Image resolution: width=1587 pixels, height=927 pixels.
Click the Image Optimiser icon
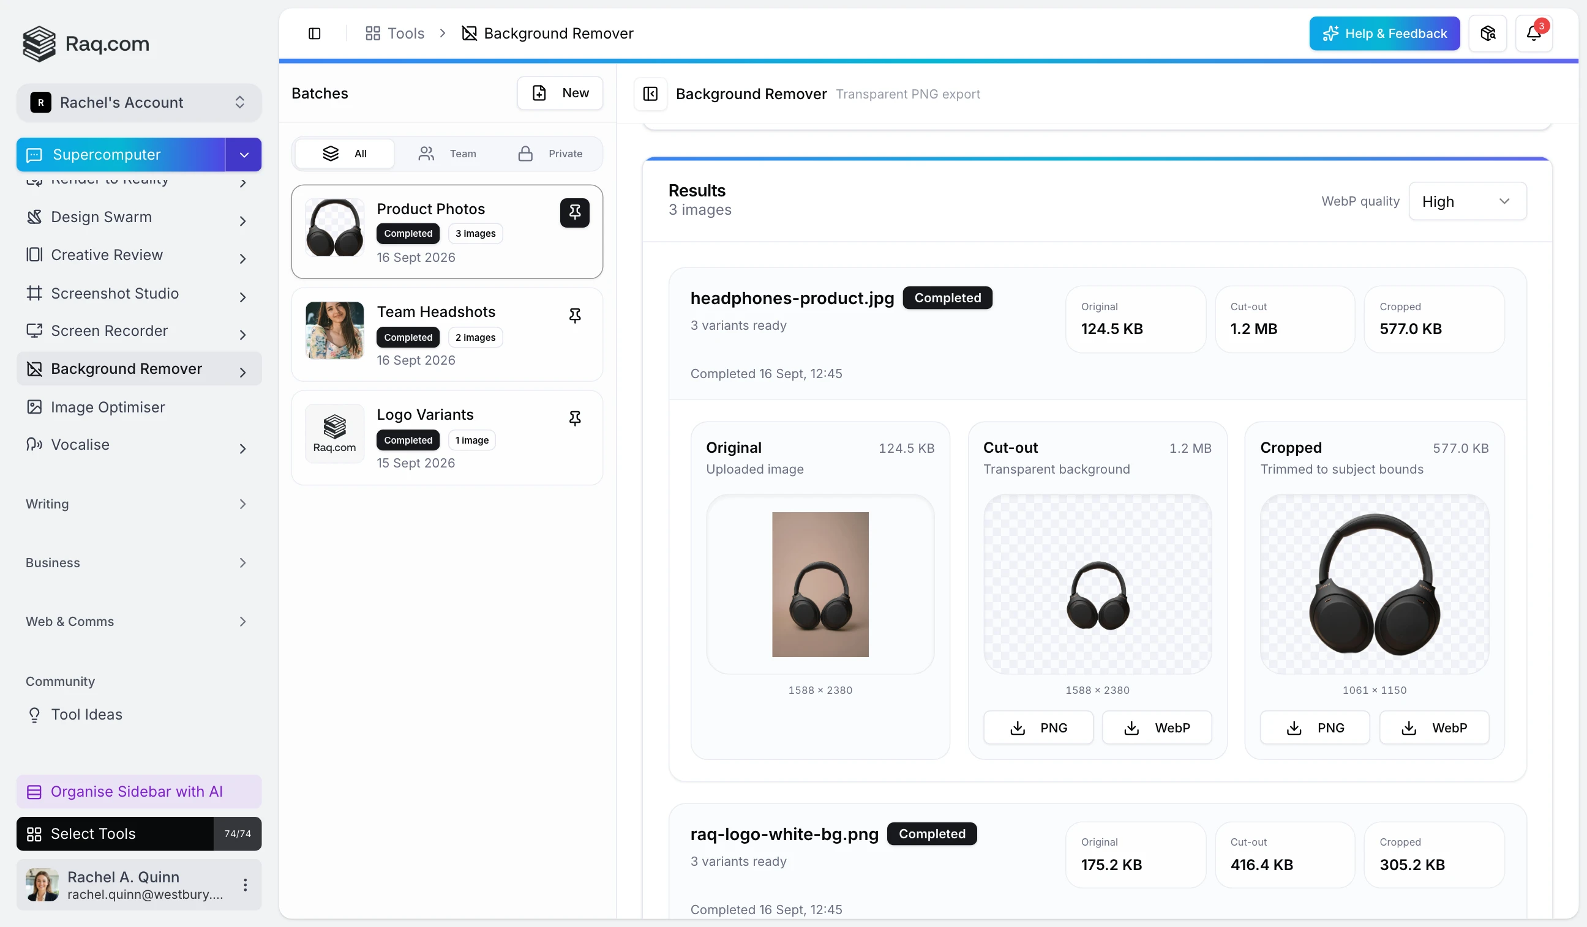pyautogui.click(x=34, y=407)
